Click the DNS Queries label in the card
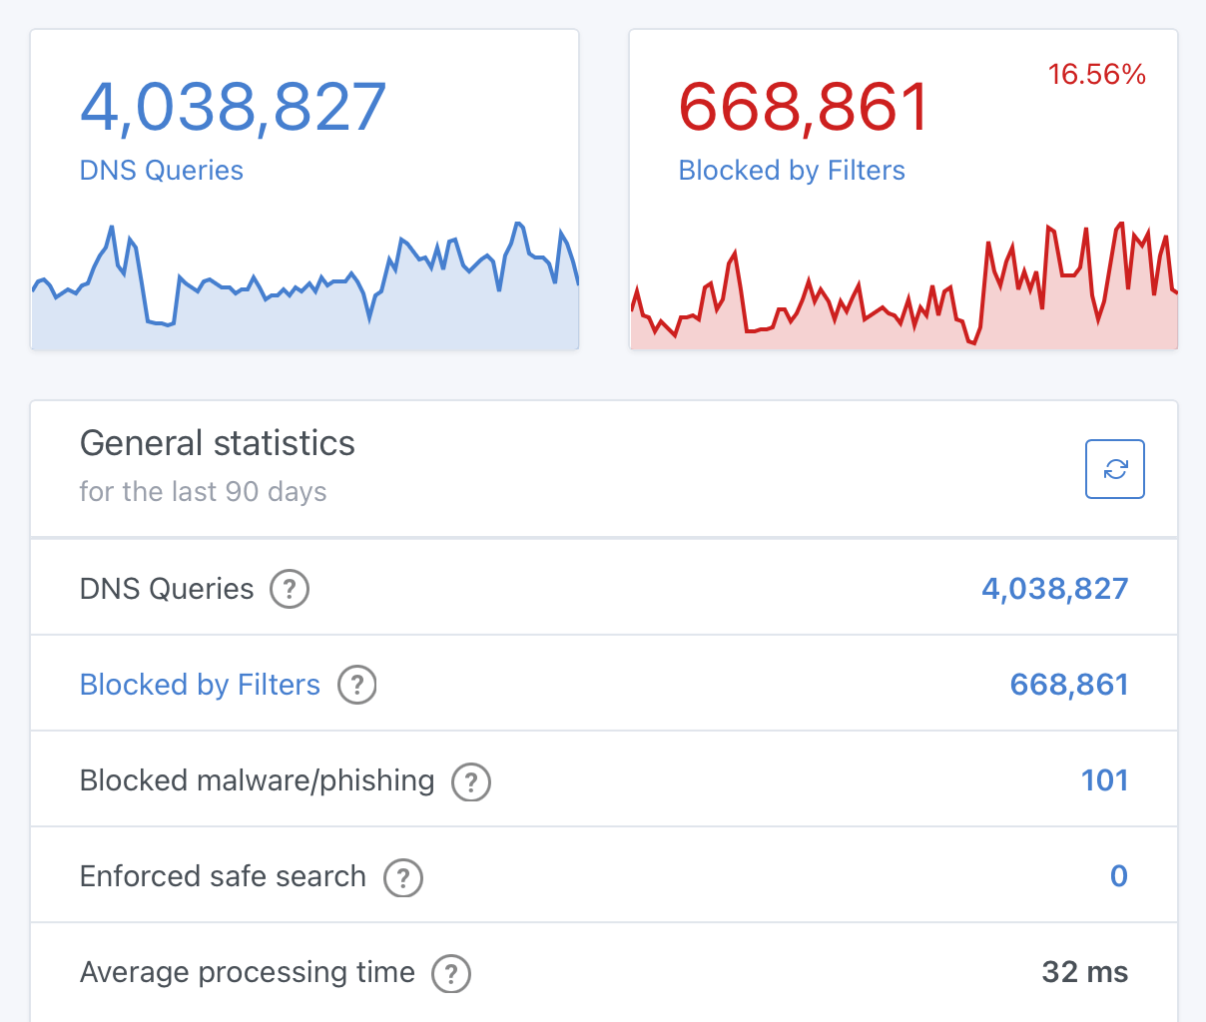The image size is (1206, 1022). click(161, 171)
